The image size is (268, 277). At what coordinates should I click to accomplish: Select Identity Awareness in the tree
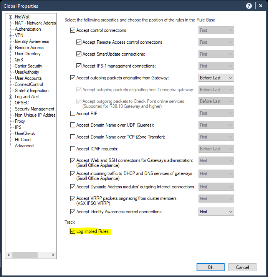[x=32, y=41]
